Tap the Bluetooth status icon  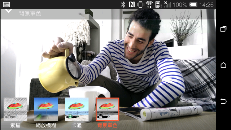pos(123,5)
